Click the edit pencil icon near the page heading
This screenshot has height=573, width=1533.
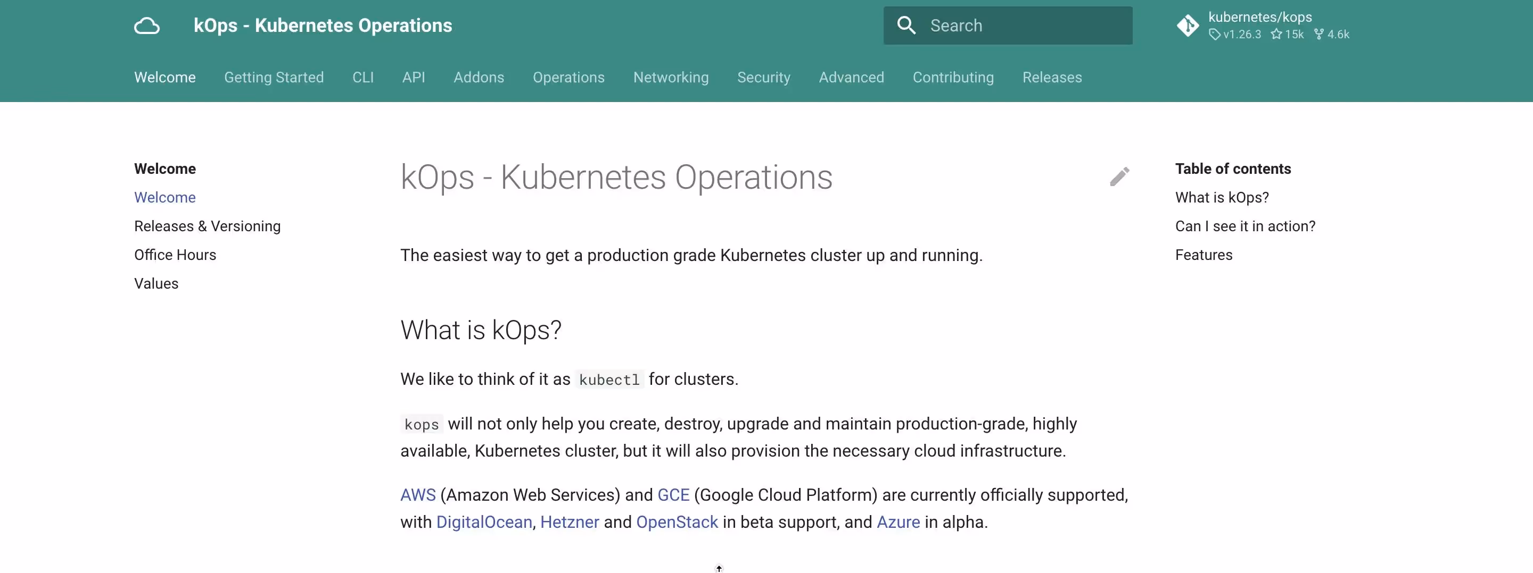coord(1119,176)
